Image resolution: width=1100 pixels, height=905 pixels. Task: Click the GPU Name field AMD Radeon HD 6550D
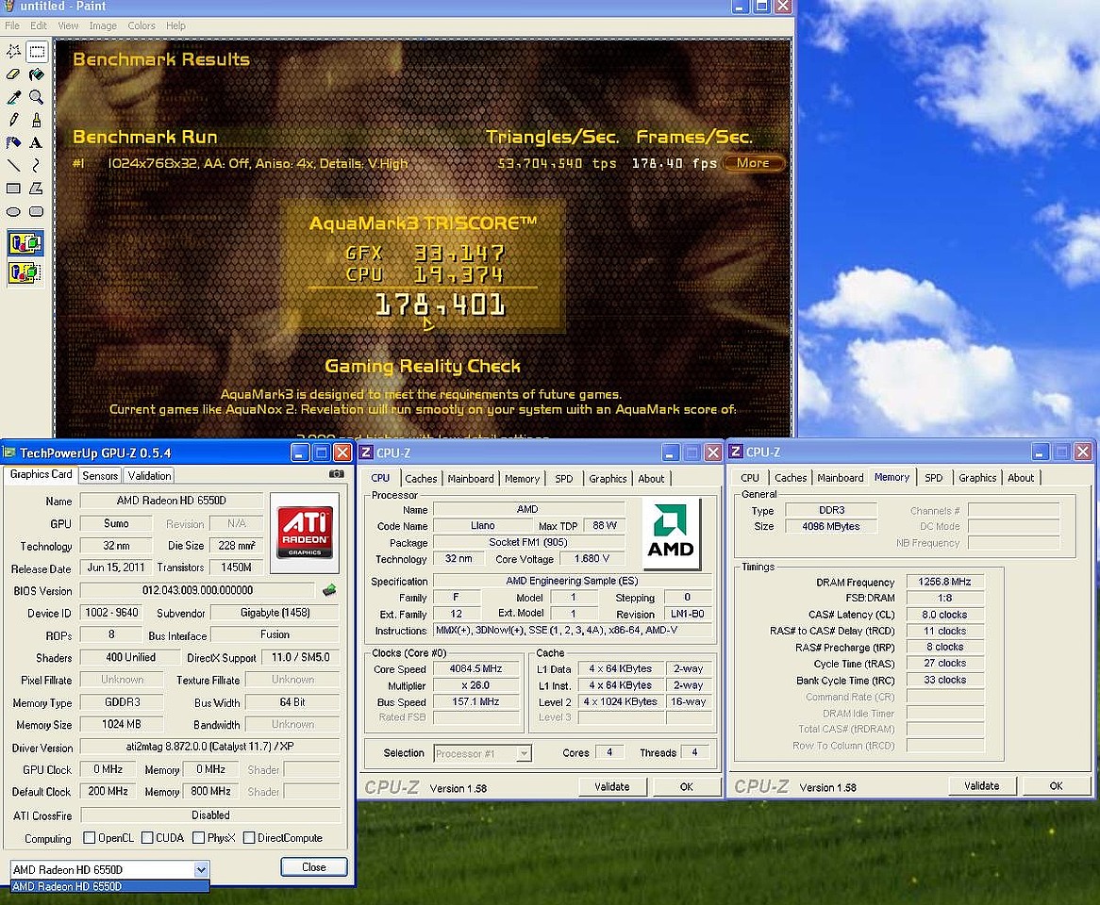click(x=171, y=500)
